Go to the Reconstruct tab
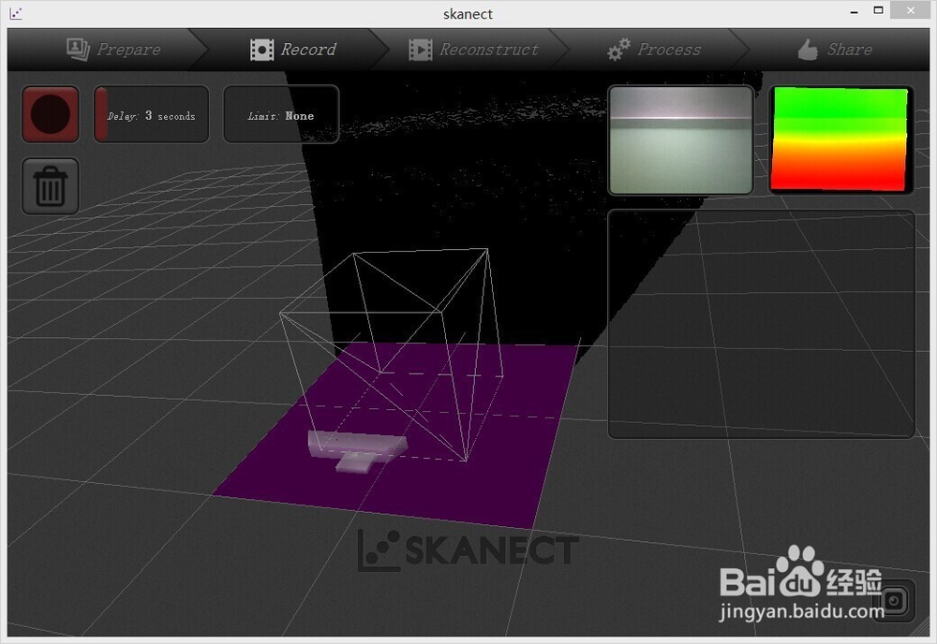The width and height of the screenshot is (937, 644). click(x=474, y=50)
